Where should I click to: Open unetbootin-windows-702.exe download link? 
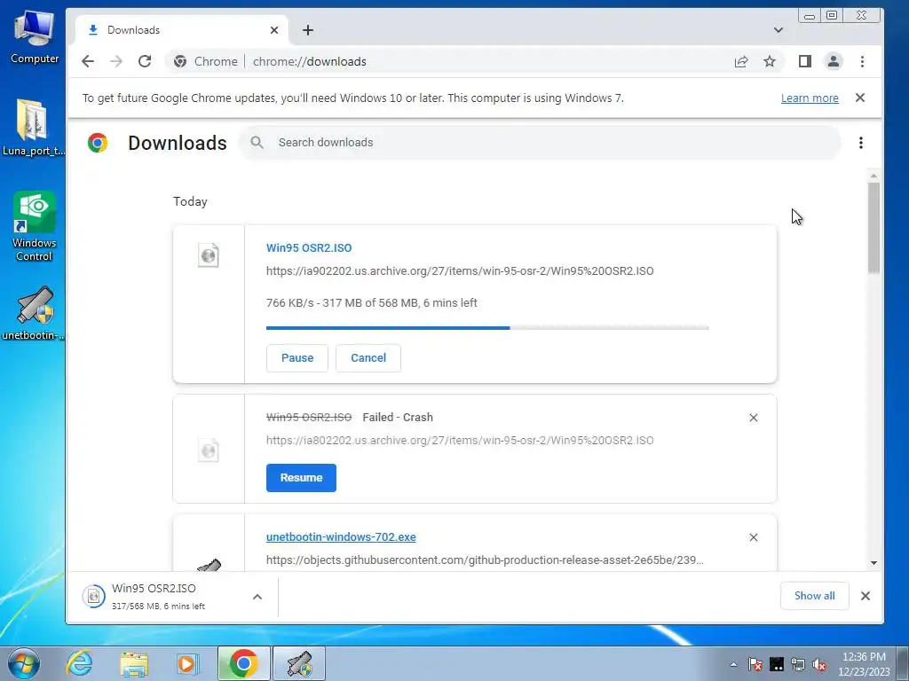341,536
